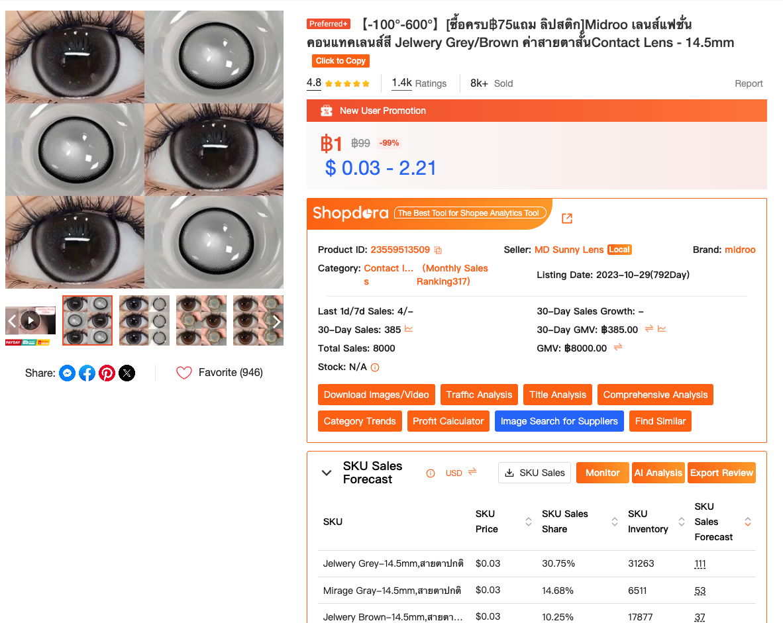Click the Favorite heart icon
This screenshot has width=783, height=623.
coord(183,372)
